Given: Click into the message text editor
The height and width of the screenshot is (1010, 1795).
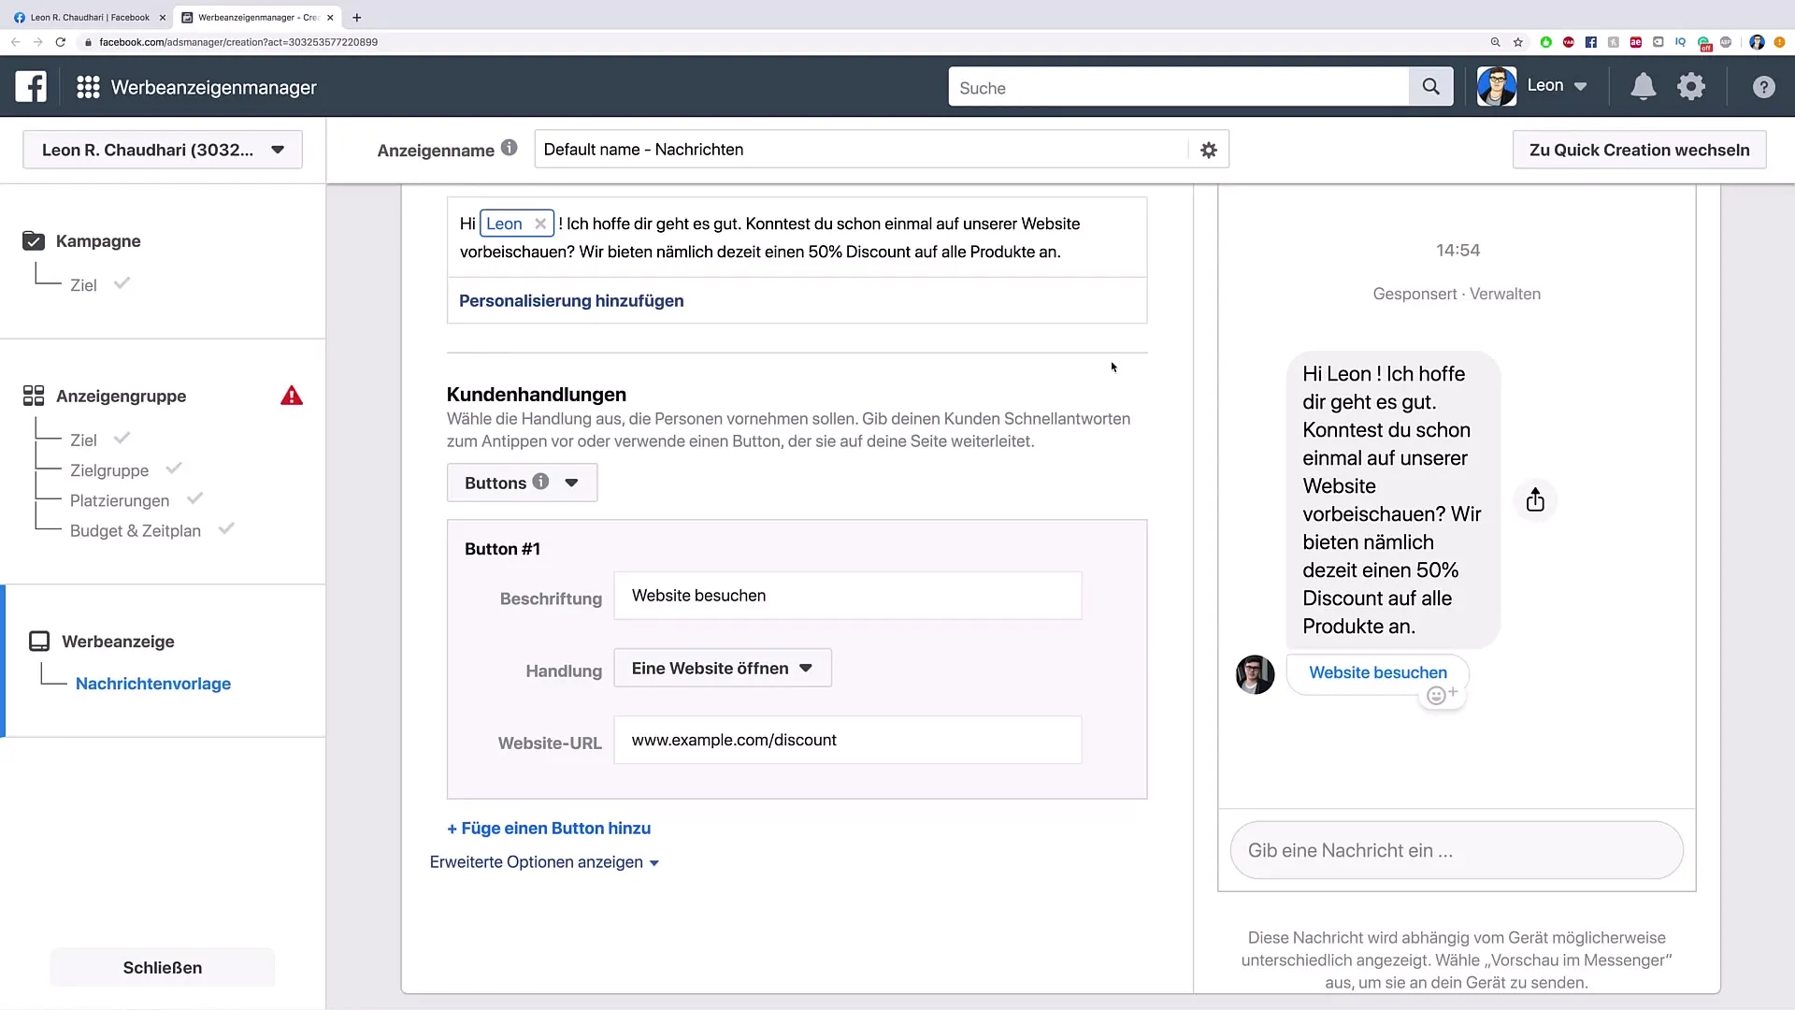Looking at the screenshot, I should [x=797, y=238].
